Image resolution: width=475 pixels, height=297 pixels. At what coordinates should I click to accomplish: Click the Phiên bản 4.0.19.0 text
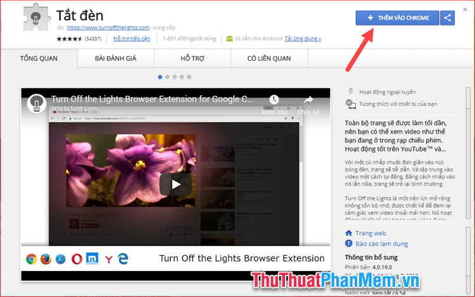(369, 267)
